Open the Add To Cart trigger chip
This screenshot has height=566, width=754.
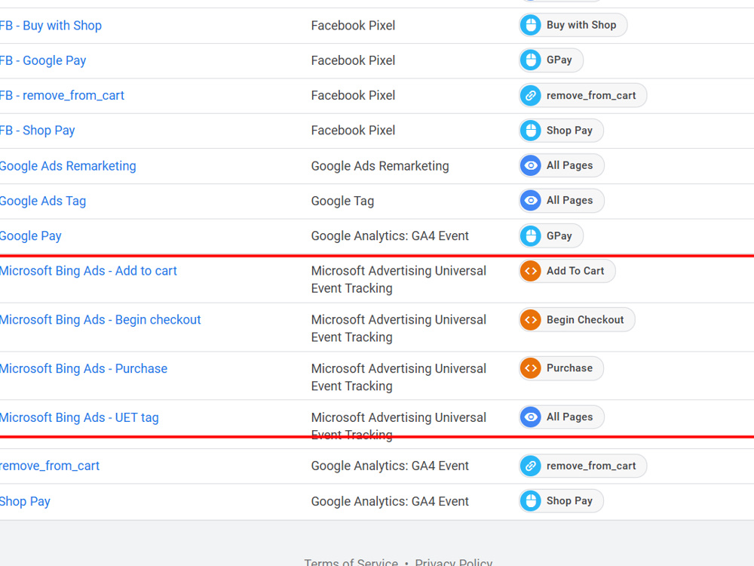click(x=567, y=271)
